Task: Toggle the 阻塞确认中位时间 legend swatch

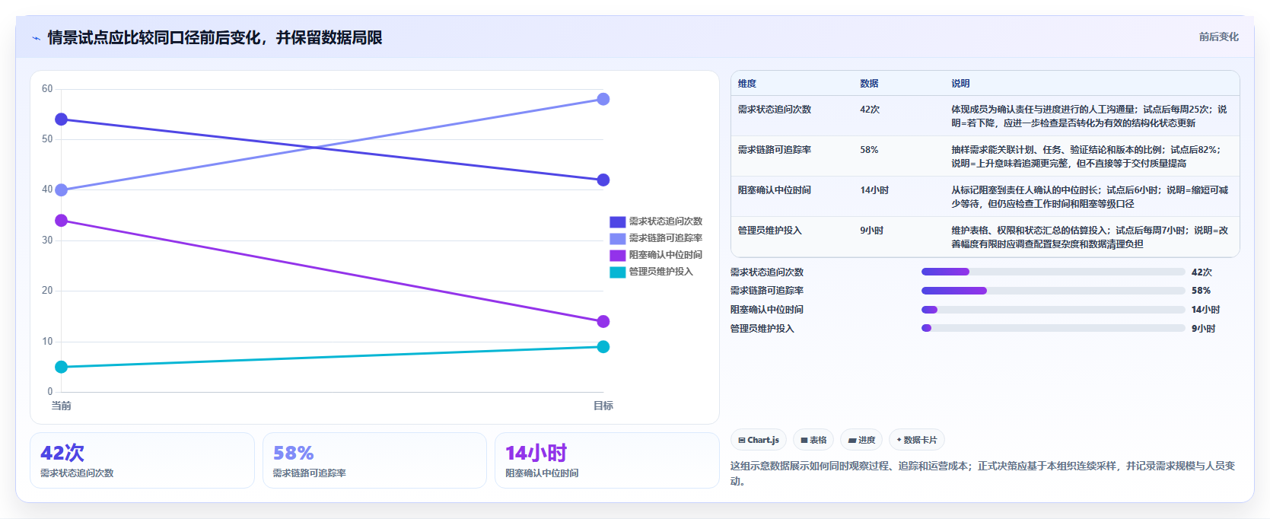Action: [x=617, y=255]
